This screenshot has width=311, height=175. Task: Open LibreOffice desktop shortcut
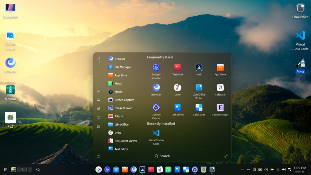tap(300, 11)
